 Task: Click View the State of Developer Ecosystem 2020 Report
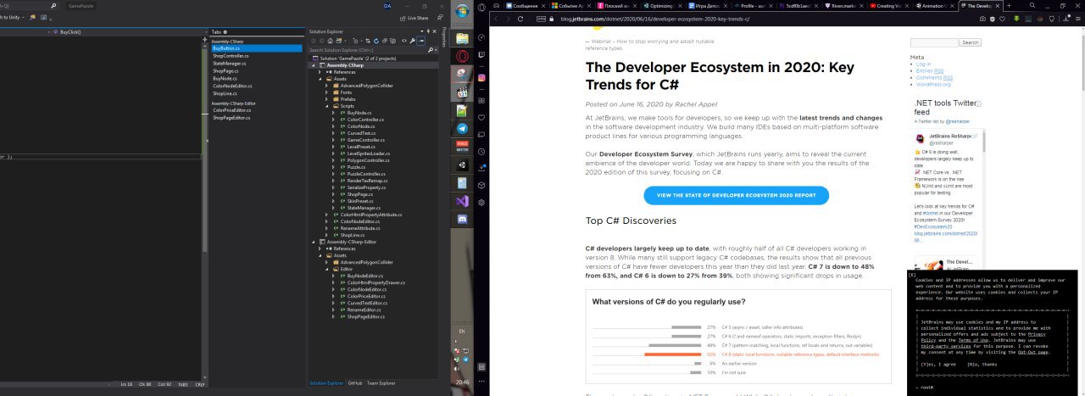pos(736,195)
